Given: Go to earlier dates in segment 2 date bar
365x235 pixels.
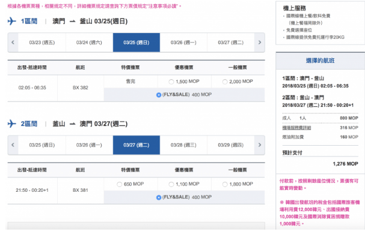Looking at the screenshot, I should point(13,145).
